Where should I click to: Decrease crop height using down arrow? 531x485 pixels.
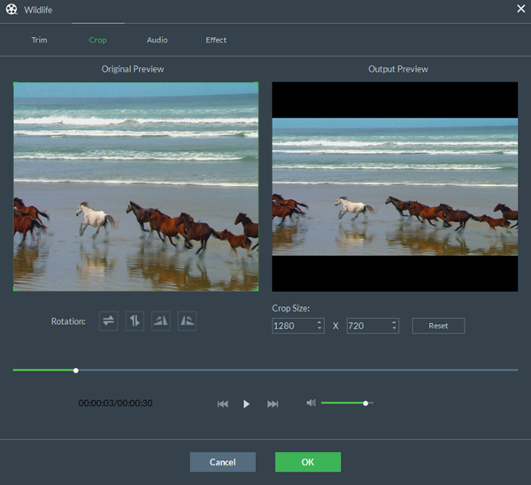pos(394,328)
